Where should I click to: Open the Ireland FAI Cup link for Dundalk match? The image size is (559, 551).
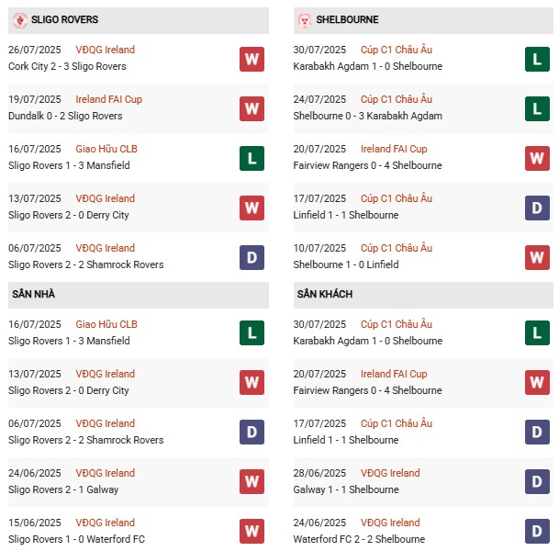tap(109, 99)
